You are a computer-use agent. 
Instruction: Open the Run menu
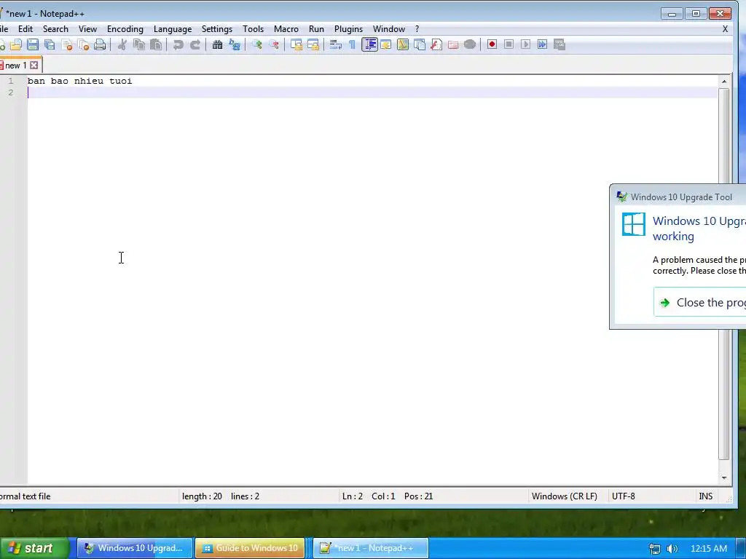[316, 29]
